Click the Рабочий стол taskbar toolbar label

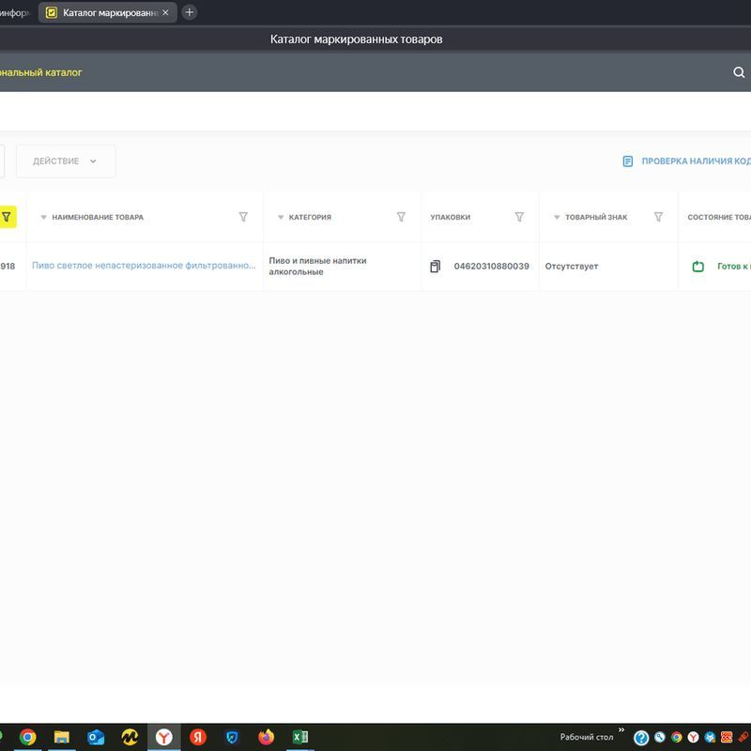(x=587, y=737)
